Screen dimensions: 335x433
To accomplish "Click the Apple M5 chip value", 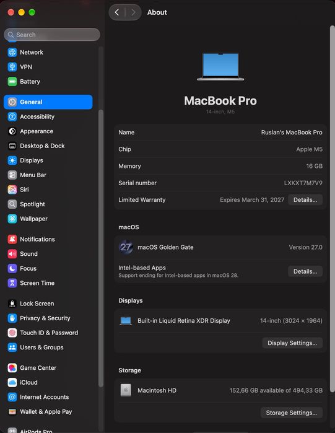I will (x=309, y=149).
